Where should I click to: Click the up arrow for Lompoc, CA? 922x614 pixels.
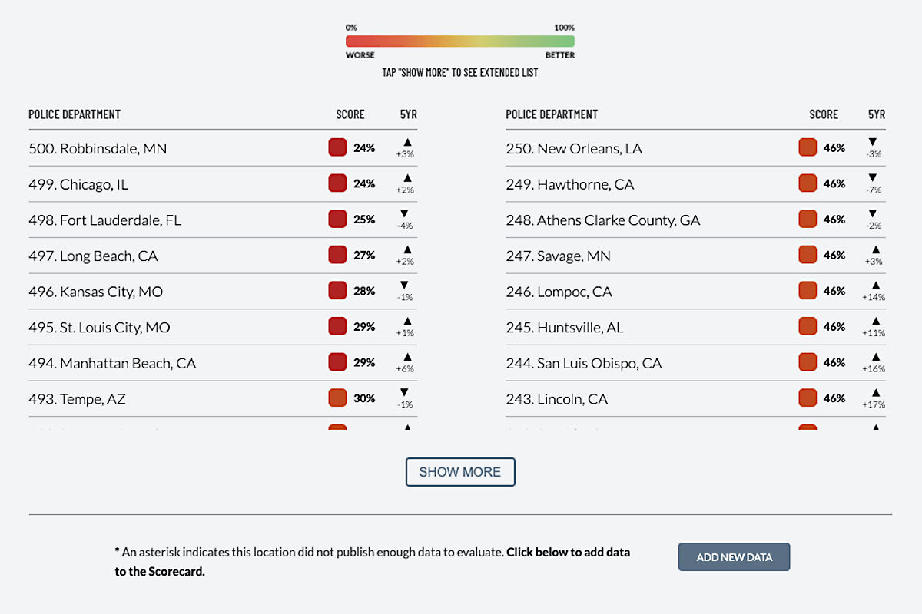pyautogui.click(x=874, y=286)
